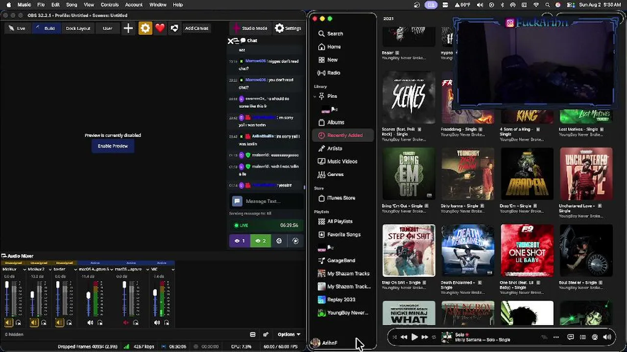Expand the MIC channel dropdown arrow
This screenshot has height=352, width=627.
pyautogui.click(x=173, y=269)
